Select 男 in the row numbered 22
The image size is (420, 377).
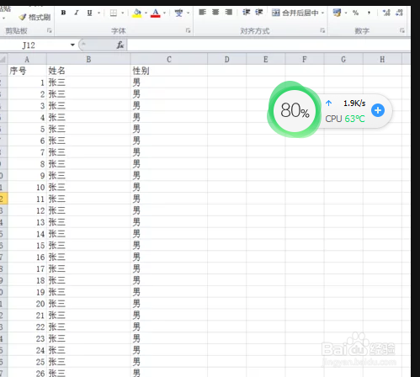click(x=169, y=327)
